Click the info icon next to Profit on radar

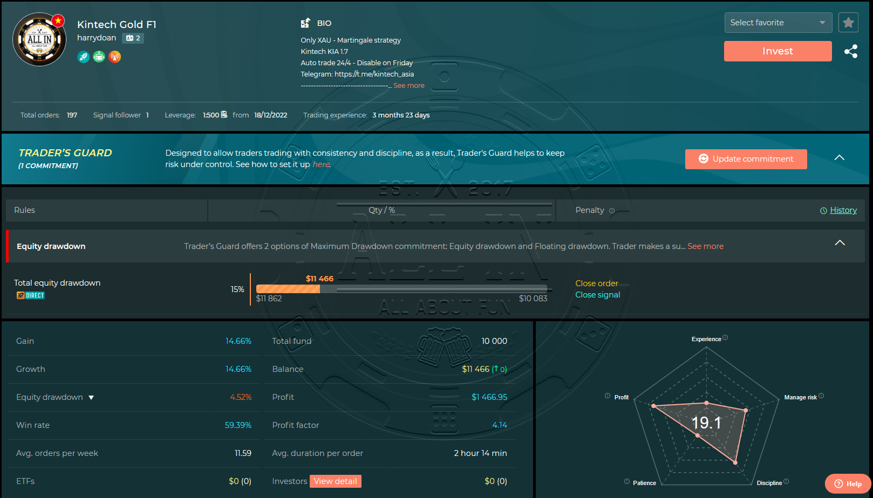pos(608,396)
